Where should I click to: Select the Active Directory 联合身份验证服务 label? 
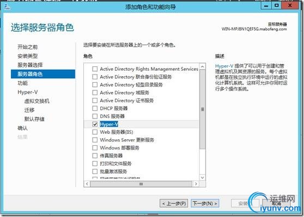(x=136, y=77)
